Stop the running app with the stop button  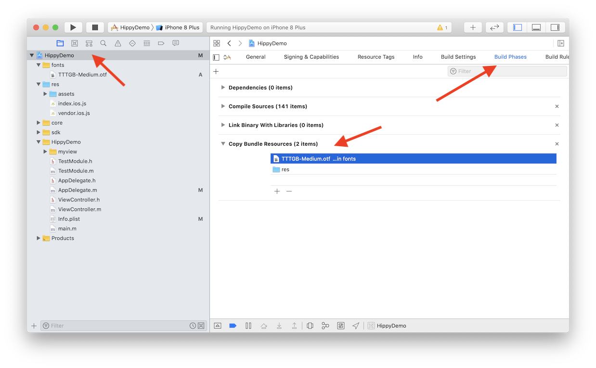point(95,27)
